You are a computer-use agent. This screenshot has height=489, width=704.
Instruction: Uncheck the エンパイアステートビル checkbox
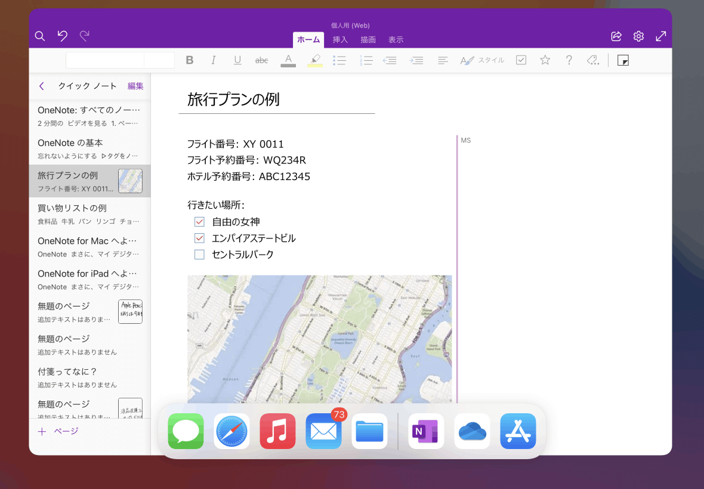tap(199, 238)
